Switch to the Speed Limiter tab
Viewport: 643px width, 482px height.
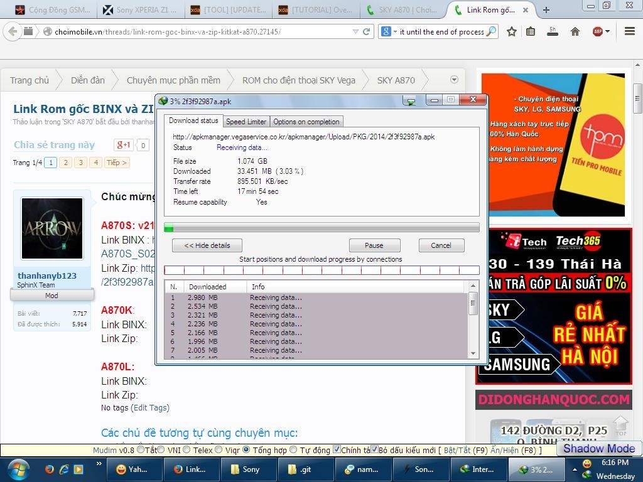click(x=246, y=122)
